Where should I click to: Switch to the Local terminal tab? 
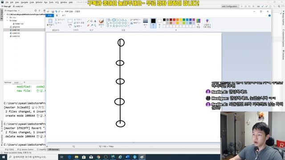[16, 82]
